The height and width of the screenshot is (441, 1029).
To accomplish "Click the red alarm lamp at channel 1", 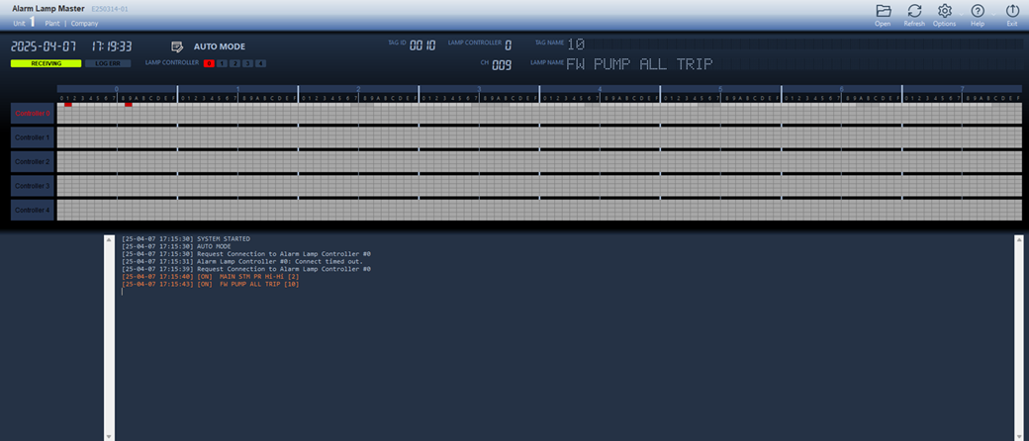I will pos(68,104).
